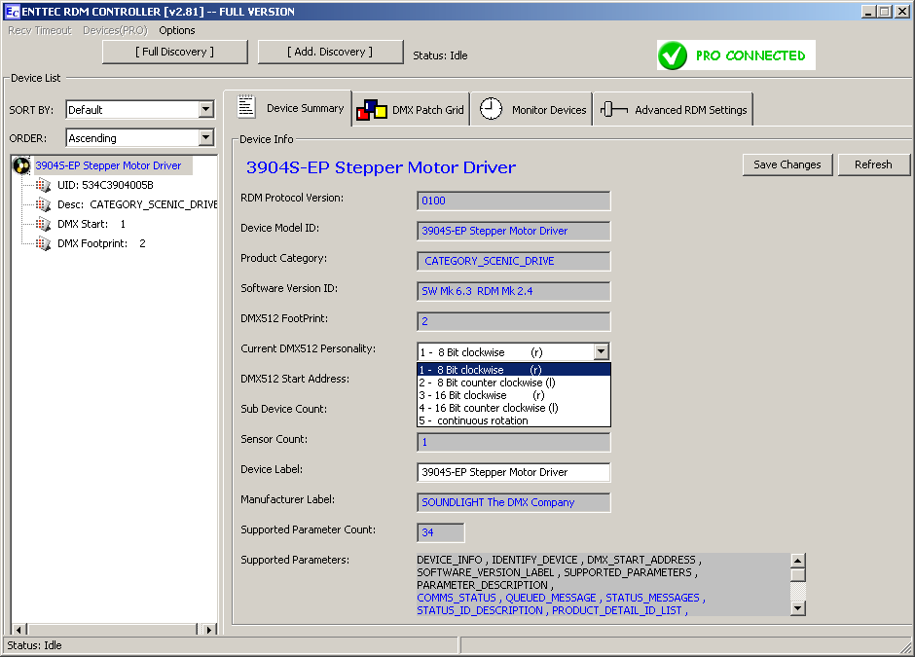Click the Device Model ID field

point(514,231)
